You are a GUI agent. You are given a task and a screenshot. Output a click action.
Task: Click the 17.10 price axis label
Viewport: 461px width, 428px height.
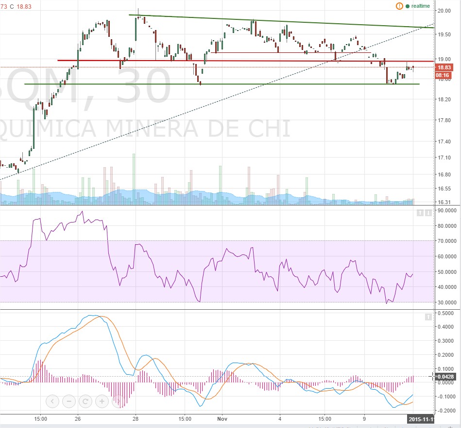(444, 158)
